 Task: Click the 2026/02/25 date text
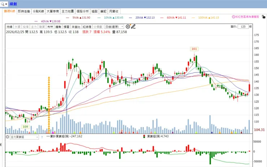15,32
